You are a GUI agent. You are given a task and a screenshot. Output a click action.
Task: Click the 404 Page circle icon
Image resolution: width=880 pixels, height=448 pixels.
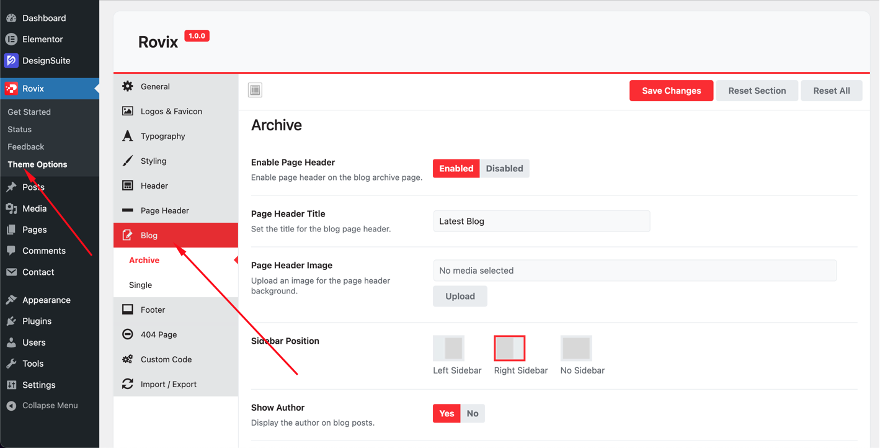point(128,334)
